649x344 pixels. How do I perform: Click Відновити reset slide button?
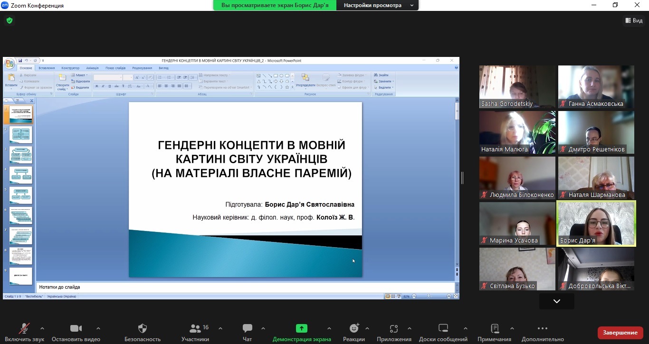click(80, 81)
